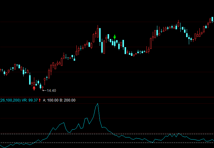Select the B: 200.00 reference value
This screenshot has height=148, width=214.
click(68, 100)
